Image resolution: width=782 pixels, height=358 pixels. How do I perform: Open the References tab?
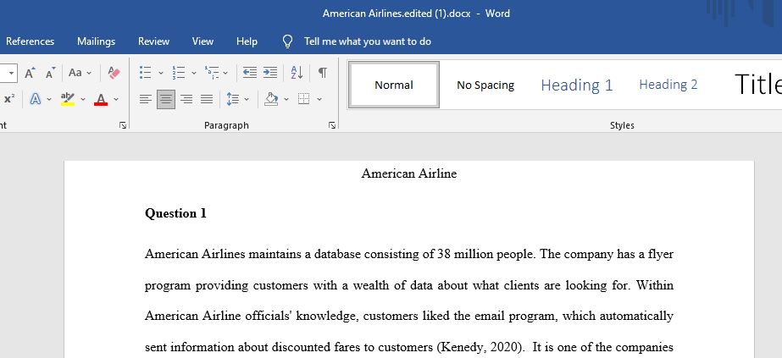tap(30, 41)
